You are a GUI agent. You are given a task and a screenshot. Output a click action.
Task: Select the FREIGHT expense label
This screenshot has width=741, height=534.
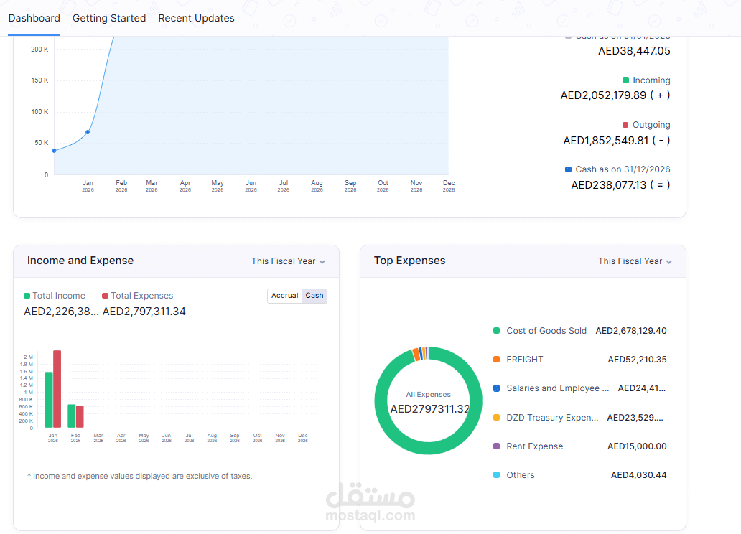(x=525, y=359)
